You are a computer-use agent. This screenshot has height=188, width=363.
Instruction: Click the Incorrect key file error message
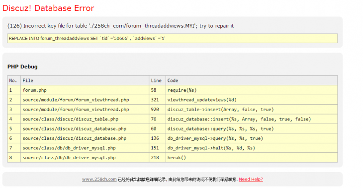pyautogui.click(x=120, y=26)
